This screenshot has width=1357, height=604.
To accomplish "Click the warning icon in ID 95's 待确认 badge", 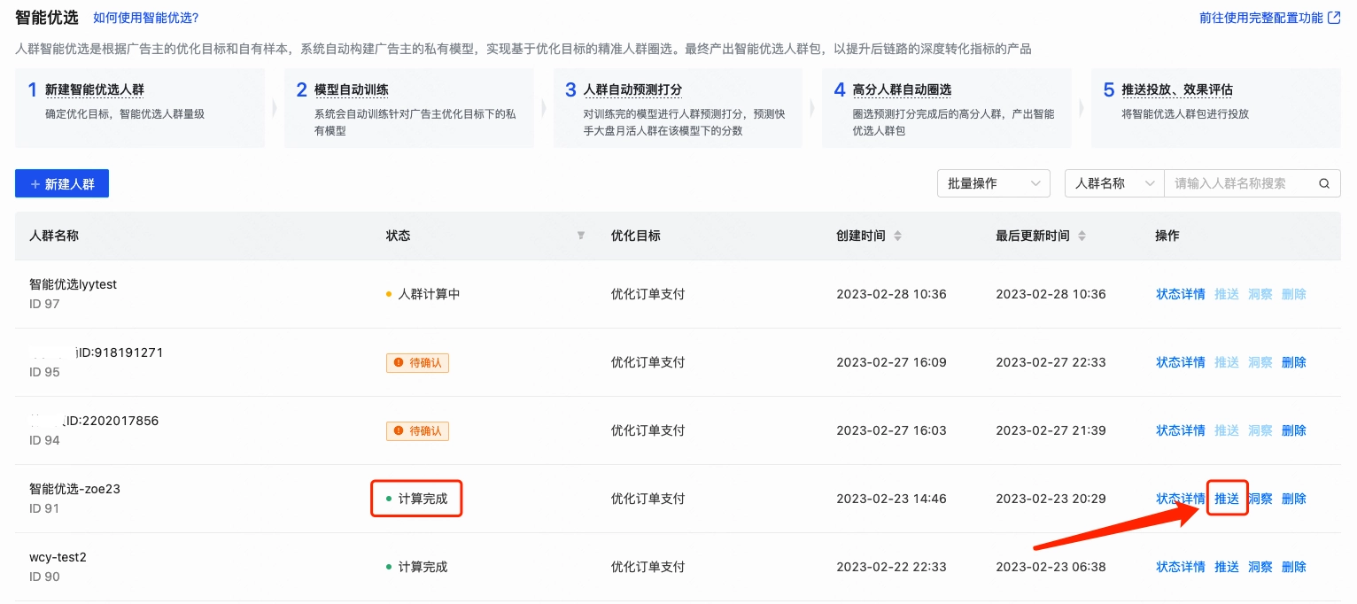I will 397,362.
